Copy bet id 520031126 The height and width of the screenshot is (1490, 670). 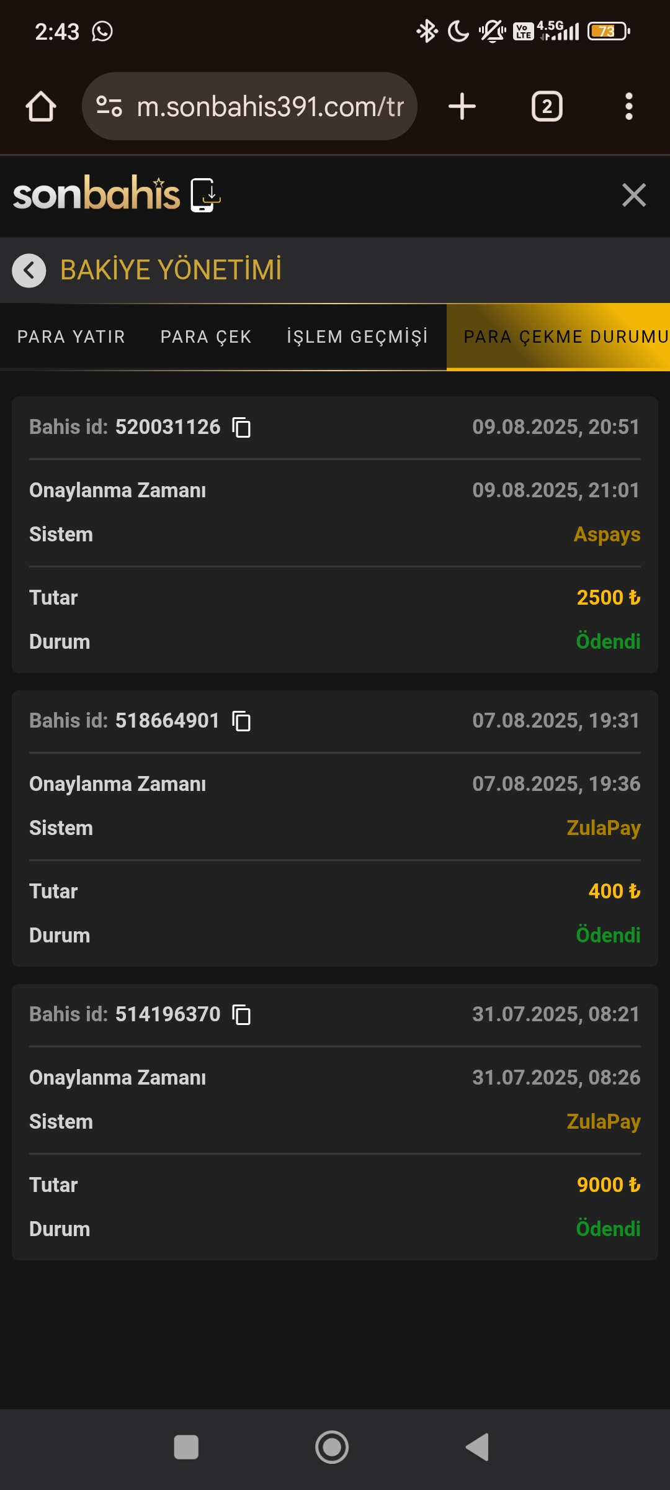[x=241, y=427]
